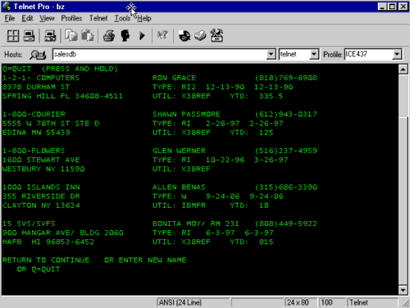Click the name 'SHAWN PASSMORE'

(x=186, y=114)
